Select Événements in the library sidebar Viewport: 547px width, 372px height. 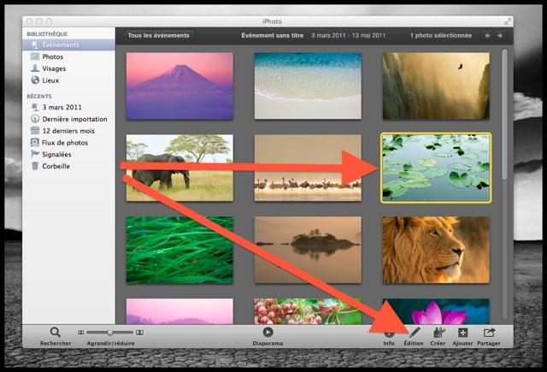[x=68, y=44]
